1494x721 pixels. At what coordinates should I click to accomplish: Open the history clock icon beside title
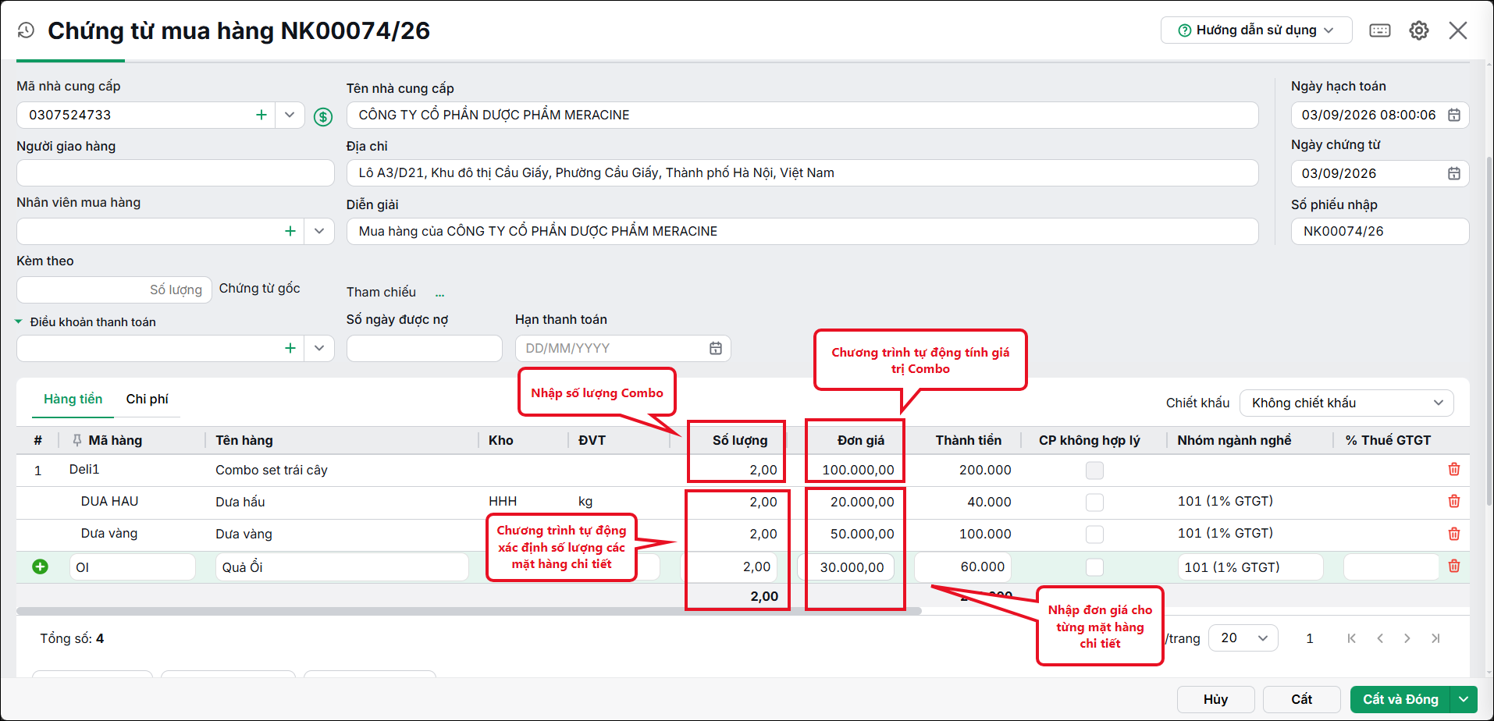tap(26, 30)
